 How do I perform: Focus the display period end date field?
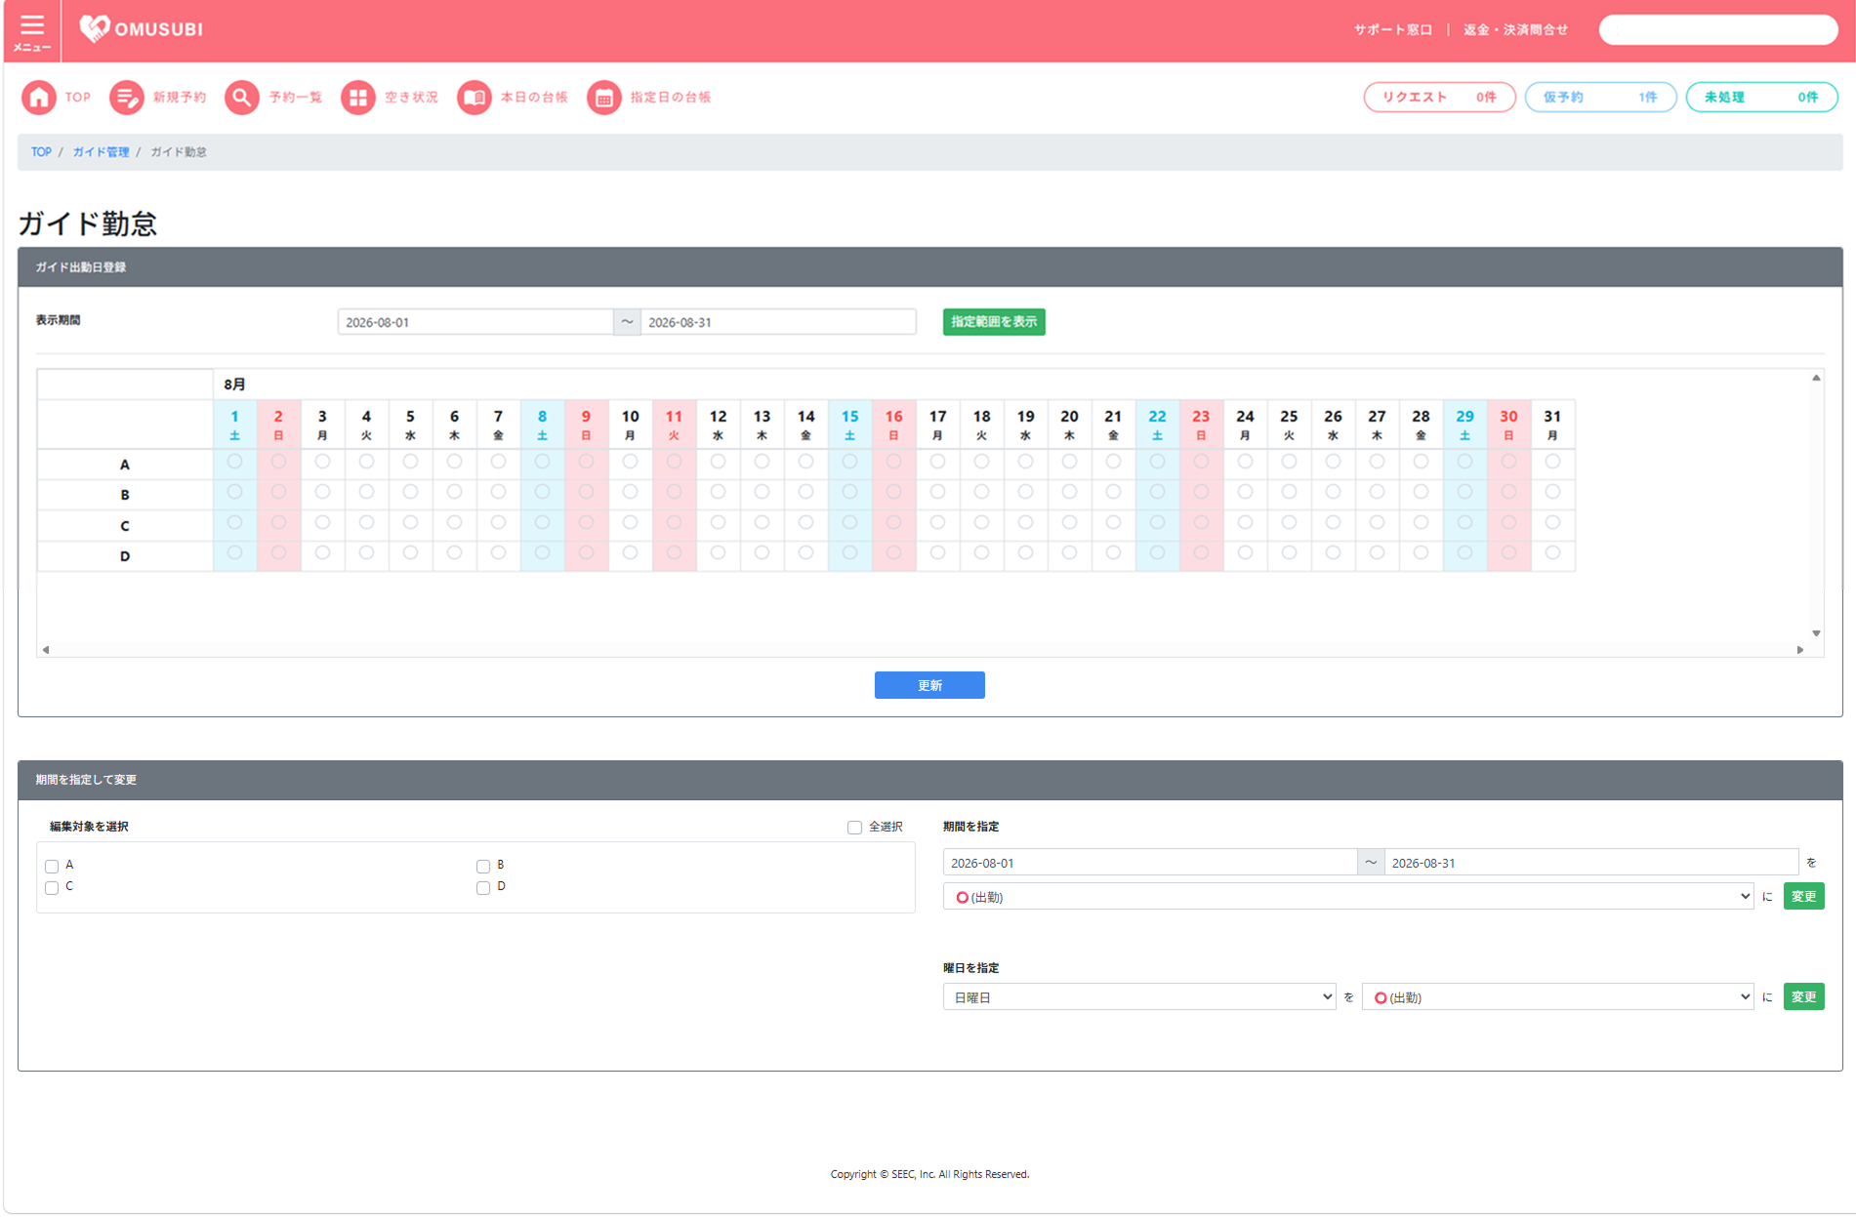(778, 322)
